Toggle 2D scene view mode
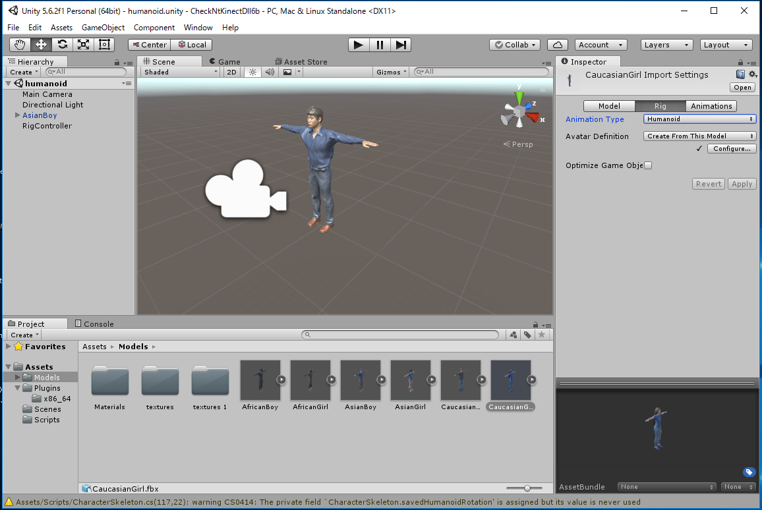 tap(231, 72)
